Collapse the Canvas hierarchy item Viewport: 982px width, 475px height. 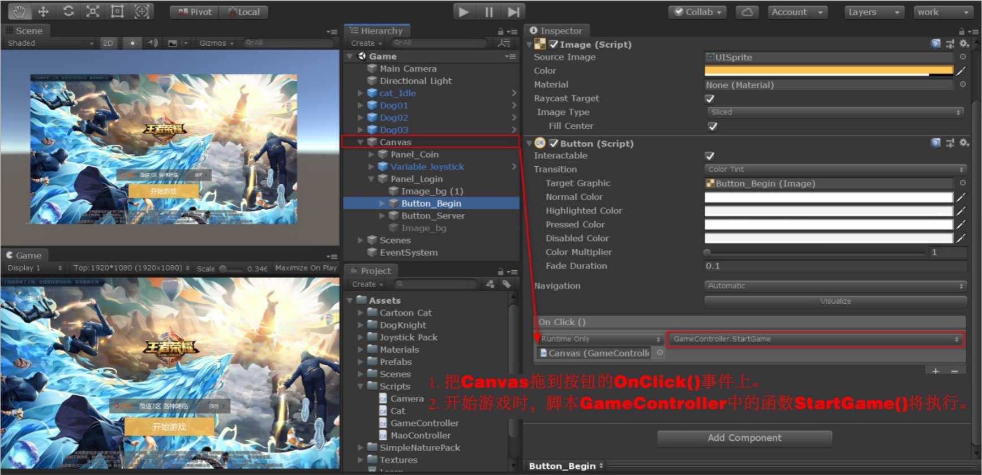361,142
